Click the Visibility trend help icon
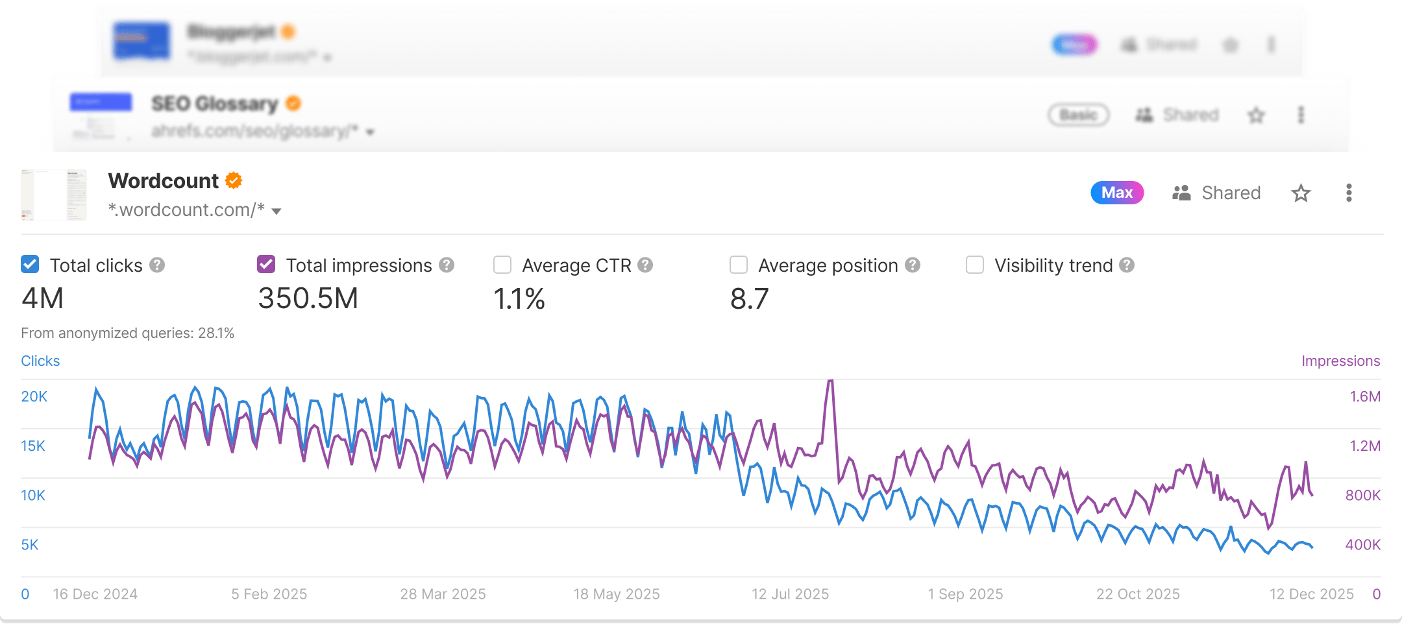This screenshot has height=624, width=1402. [1127, 265]
